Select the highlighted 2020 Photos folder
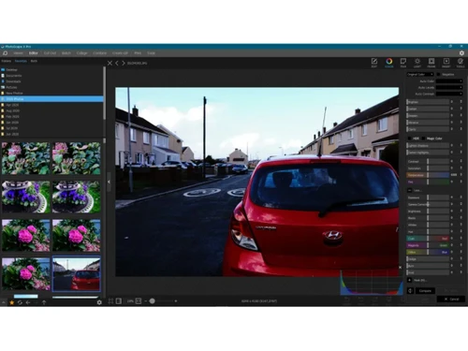 point(51,99)
